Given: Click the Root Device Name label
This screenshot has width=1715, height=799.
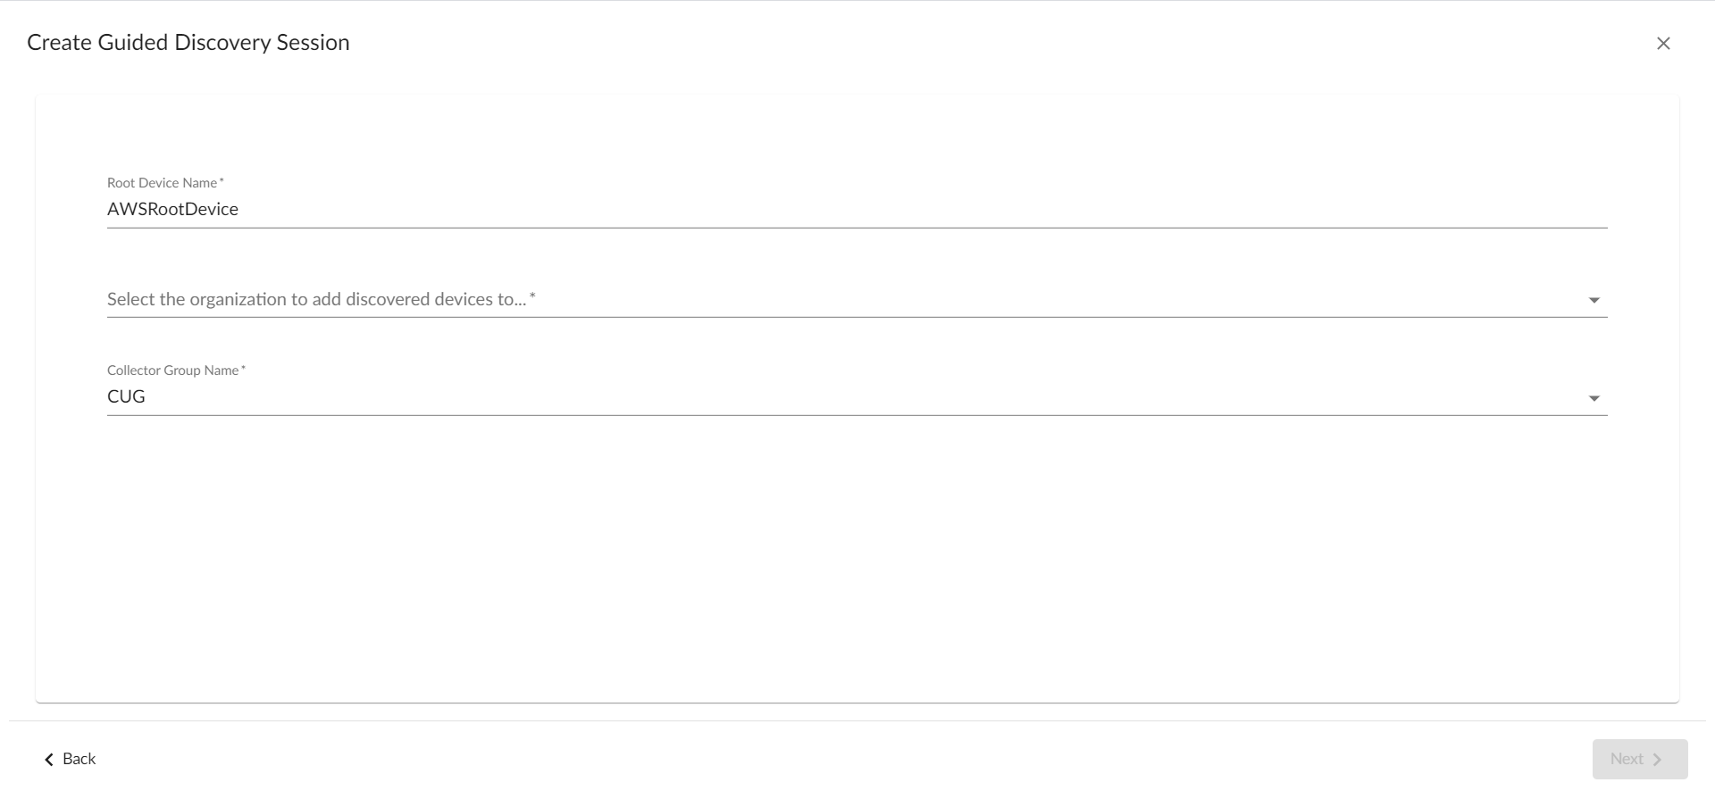Looking at the screenshot, I should pyautogui.click(x=162, y=183).
